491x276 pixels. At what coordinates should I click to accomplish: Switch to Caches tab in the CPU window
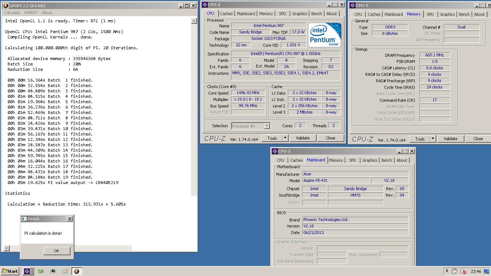click(x=226, y=14)
